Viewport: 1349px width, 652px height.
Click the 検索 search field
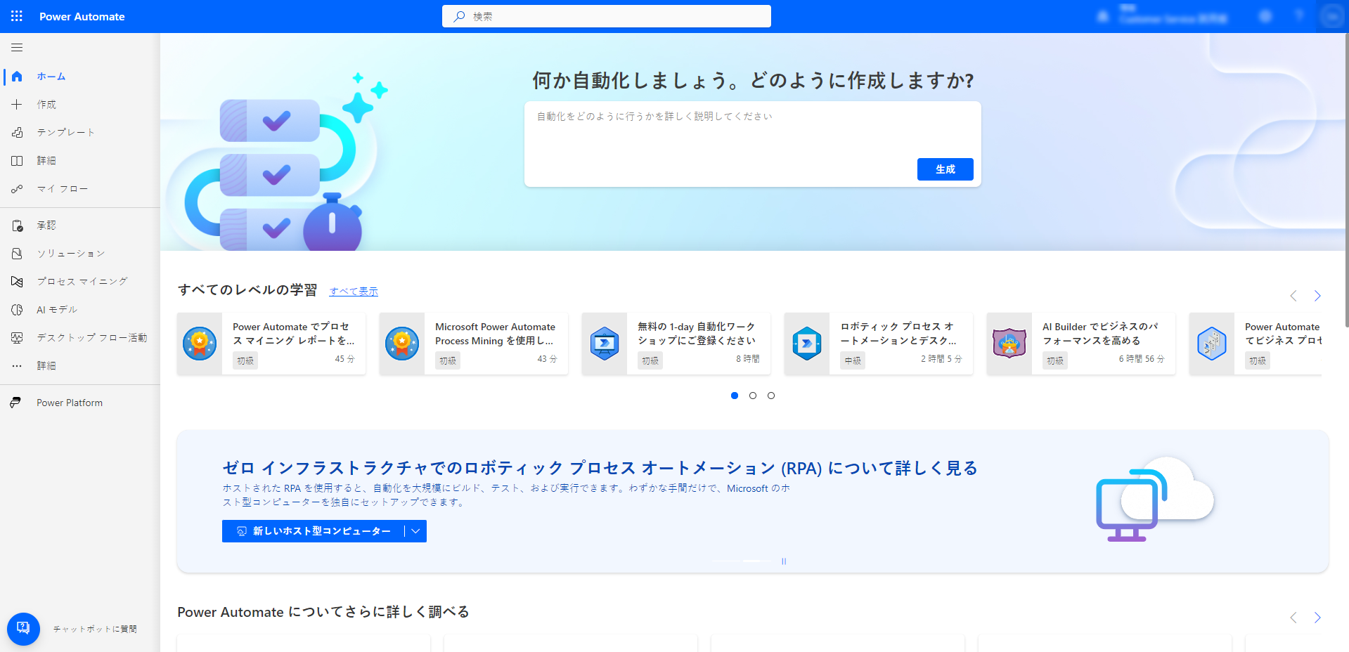tap(607, 16)
